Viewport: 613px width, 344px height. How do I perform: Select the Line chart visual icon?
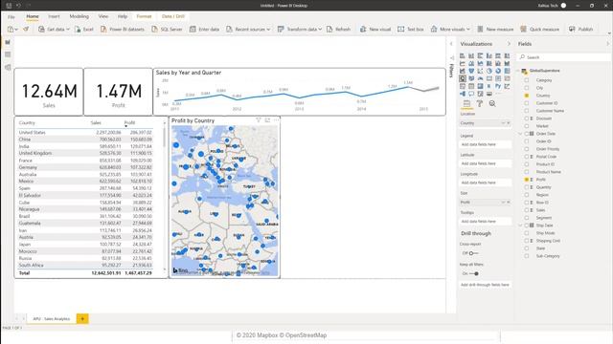click(x=462, y=63)
